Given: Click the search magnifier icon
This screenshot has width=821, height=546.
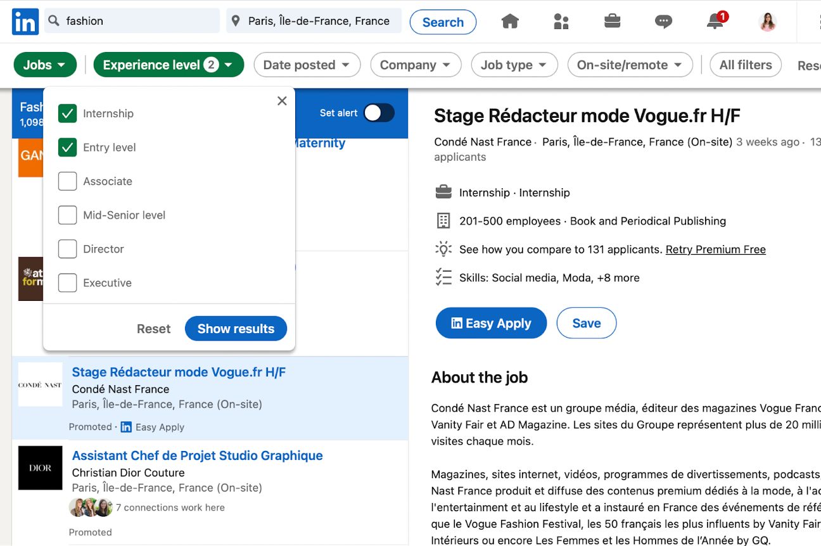Looking at the screenshot, I should click(54, 21).
